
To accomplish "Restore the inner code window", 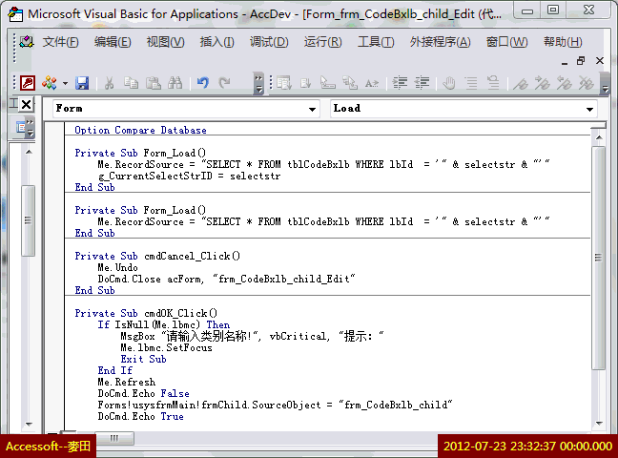I will tap(581, 61).
